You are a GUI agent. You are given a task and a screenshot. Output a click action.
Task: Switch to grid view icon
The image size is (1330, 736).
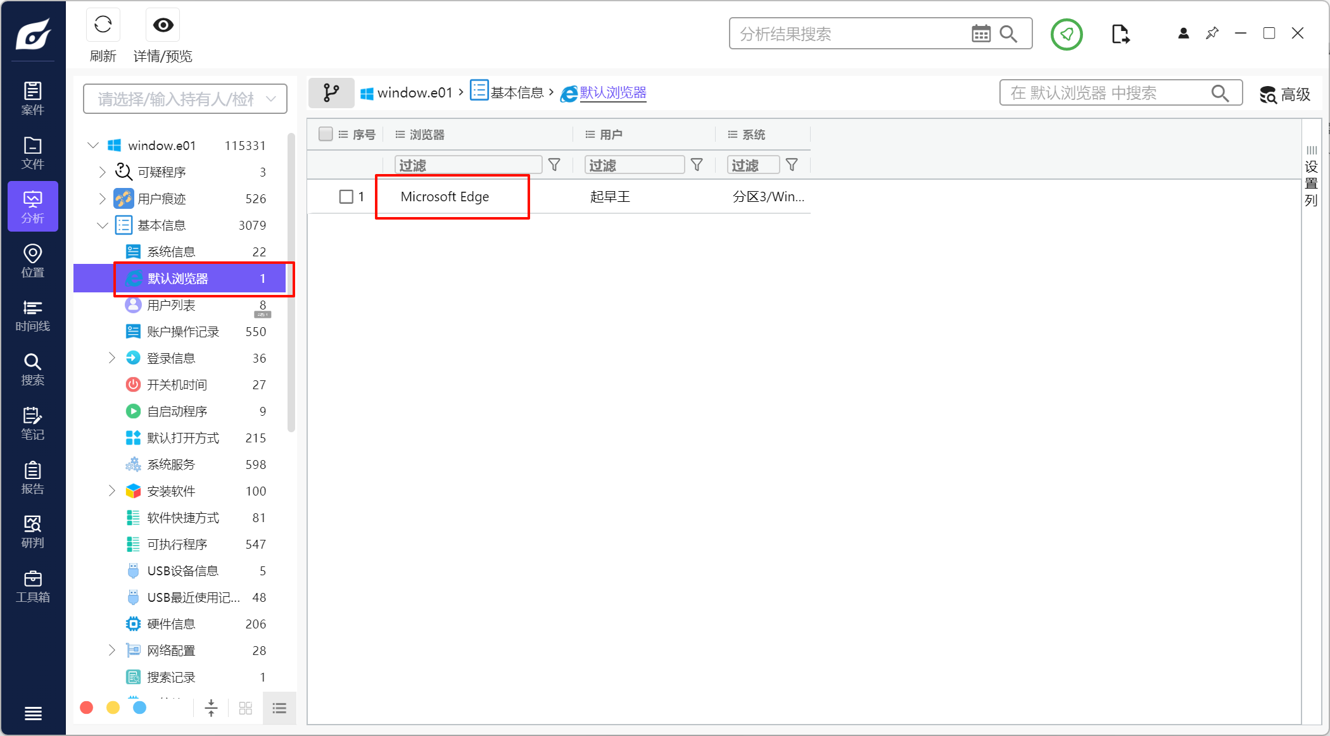click(x=246, y=708)
